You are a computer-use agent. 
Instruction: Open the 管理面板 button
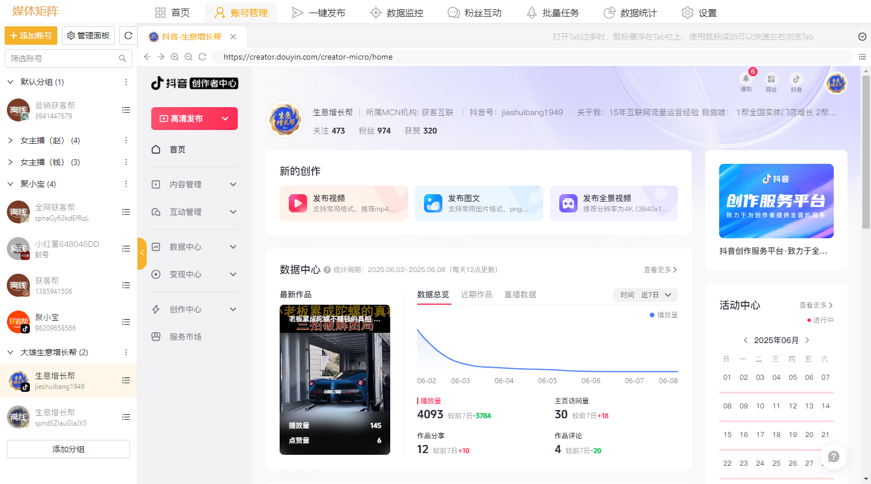[88, 36]
